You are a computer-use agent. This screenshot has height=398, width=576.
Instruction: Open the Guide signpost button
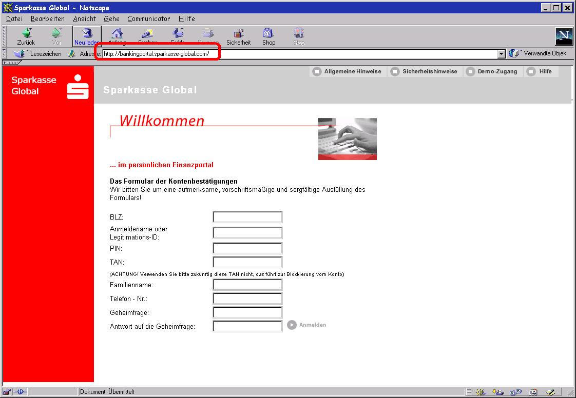coord(178,37)
